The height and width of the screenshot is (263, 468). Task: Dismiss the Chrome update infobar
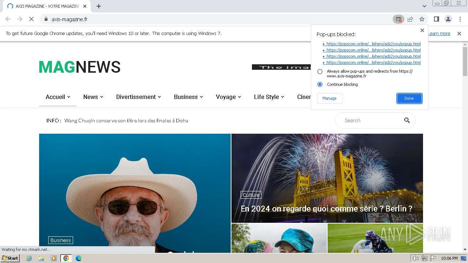pos(459,33)
